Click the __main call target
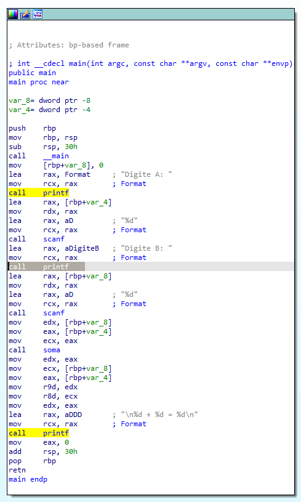 coord(56,156)
